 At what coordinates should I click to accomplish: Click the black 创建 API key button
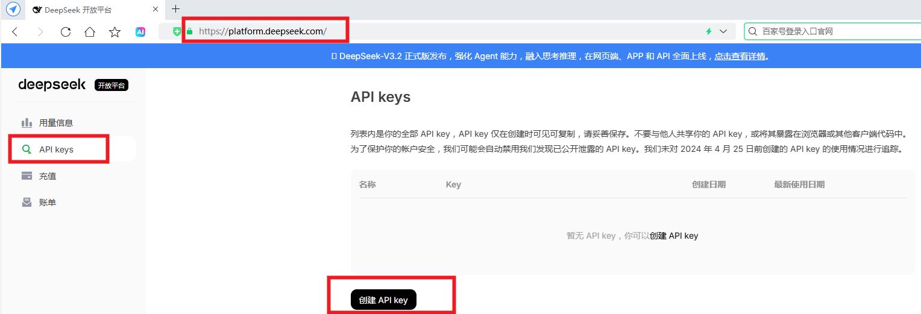coord(383,300)
